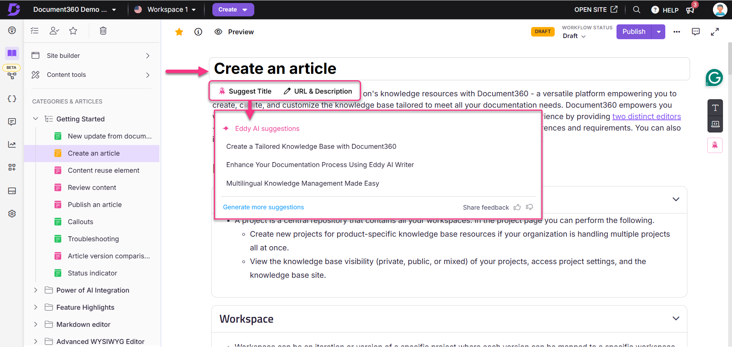
Task: Open the widgets grid icon in left rail
Action: 12,167
